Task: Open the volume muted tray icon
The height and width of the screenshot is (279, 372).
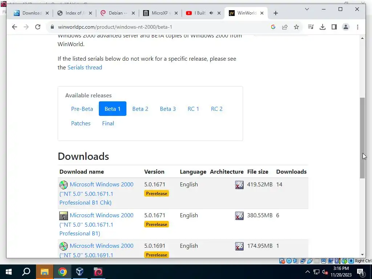Action: 325,272
